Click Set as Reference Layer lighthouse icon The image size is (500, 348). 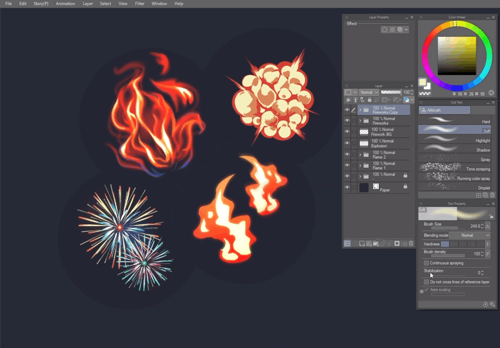click(x=355, y=100)
